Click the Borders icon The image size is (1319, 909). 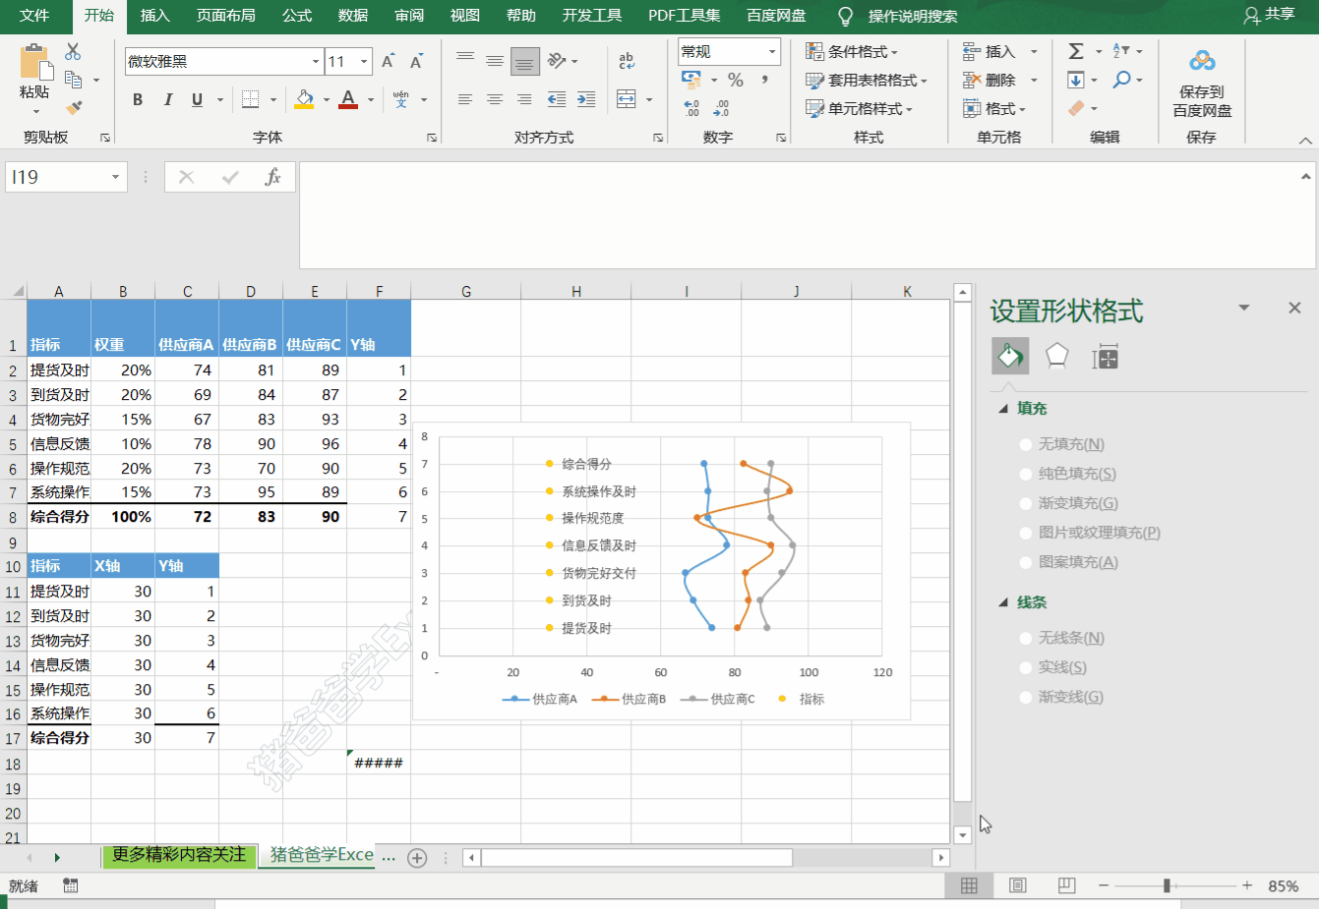pos(250,99)
